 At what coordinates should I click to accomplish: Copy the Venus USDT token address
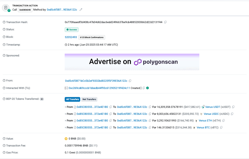233,107
